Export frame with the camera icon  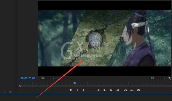click(x=139, y=90)
